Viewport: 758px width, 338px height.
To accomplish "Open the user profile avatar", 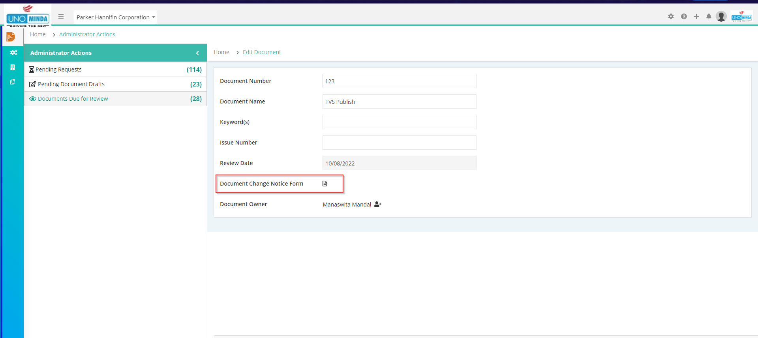I will point(721,16).
